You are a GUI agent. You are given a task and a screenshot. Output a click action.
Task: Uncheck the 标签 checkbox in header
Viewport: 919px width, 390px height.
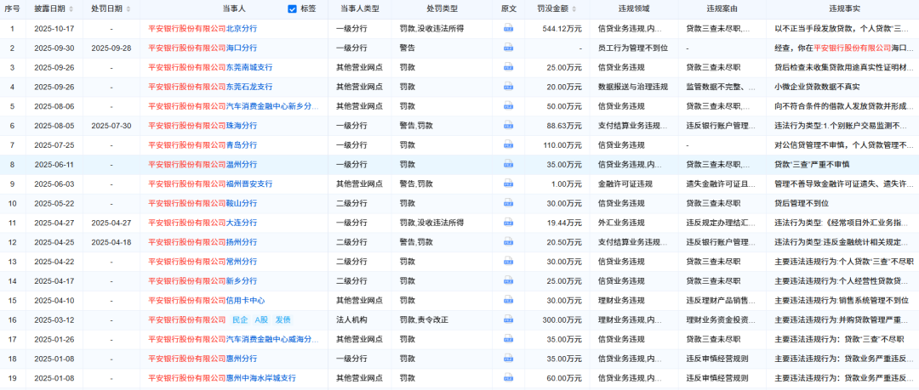293,8
